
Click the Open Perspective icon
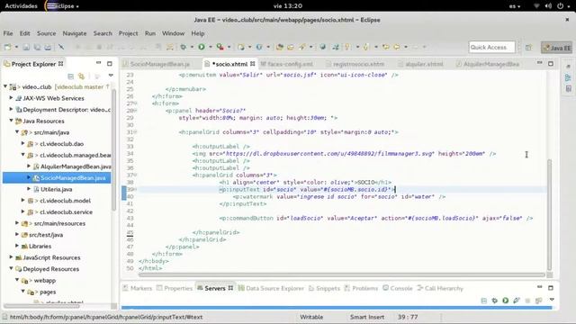[x=528, y=48]
